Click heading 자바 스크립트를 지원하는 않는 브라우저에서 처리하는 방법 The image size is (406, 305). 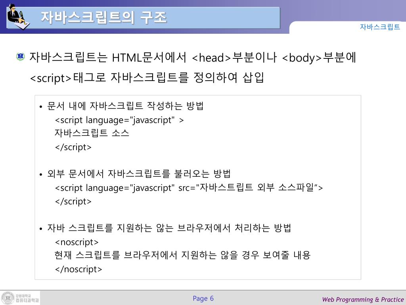pyautogui.click(x=169, y=228)
